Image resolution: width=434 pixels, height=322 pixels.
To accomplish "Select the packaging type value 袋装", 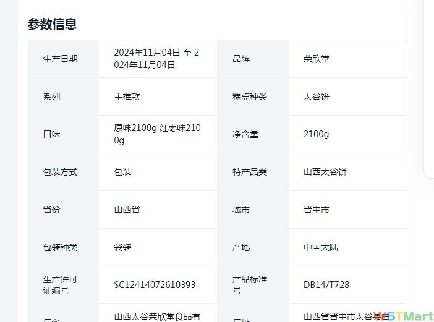I will point(122,247).
